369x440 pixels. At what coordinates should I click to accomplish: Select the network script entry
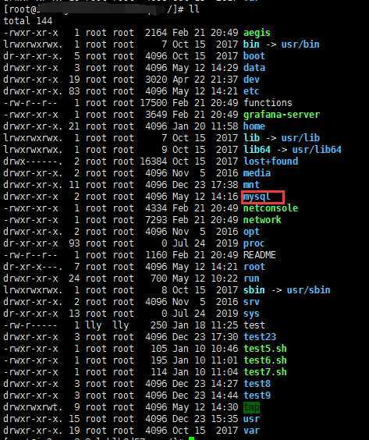tap(262, 220)
